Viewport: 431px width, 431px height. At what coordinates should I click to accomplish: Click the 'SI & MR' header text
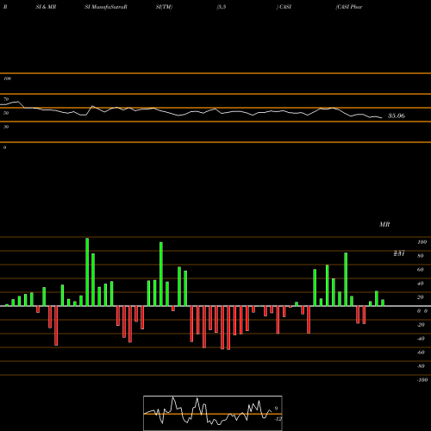(x=46, y=7)
